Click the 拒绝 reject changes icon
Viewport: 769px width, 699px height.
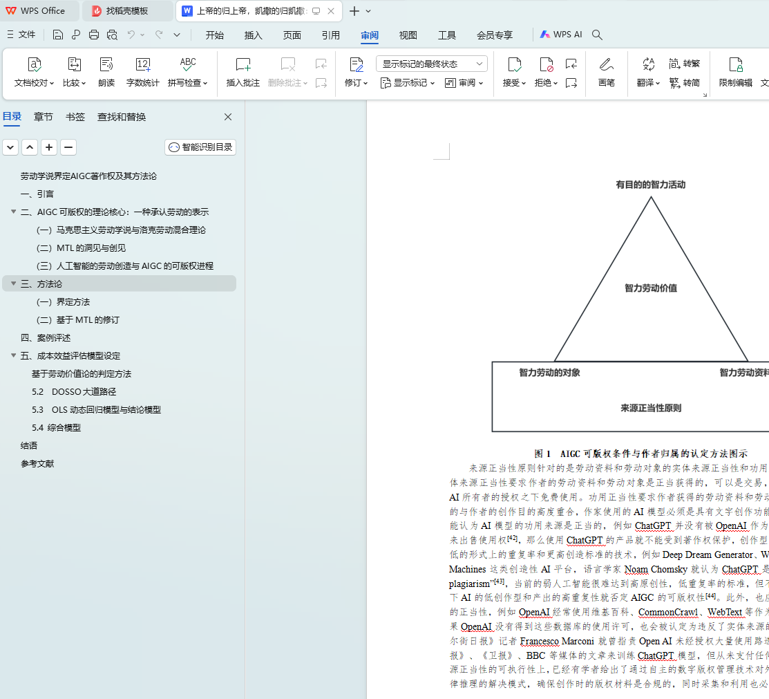pyautogui.click(x=546, y=65)
